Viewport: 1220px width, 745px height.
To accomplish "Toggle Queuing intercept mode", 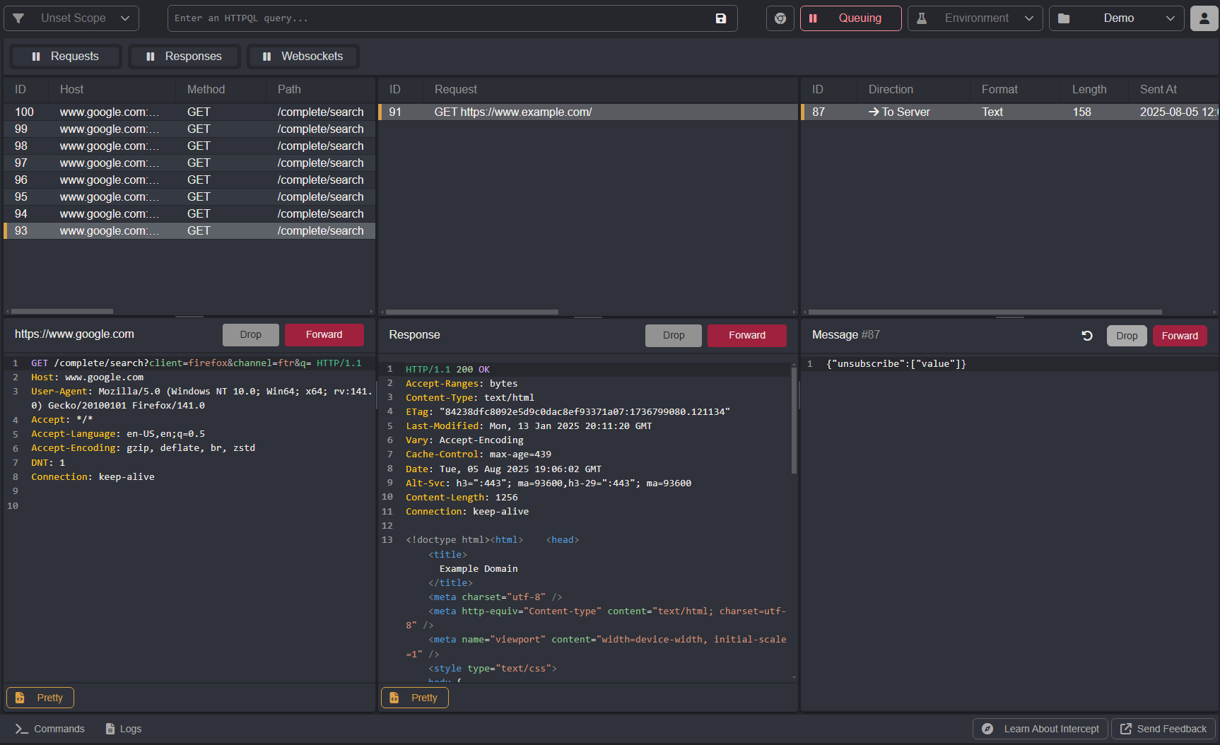I will click(x=850, y=18).
